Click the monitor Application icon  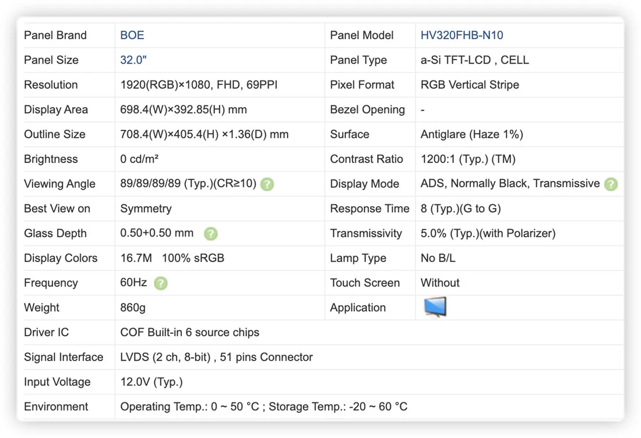[x=435, y=308]
